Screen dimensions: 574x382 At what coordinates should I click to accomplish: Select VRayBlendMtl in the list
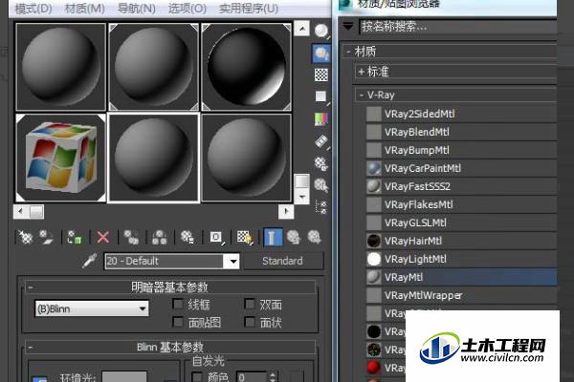(462, 132)
